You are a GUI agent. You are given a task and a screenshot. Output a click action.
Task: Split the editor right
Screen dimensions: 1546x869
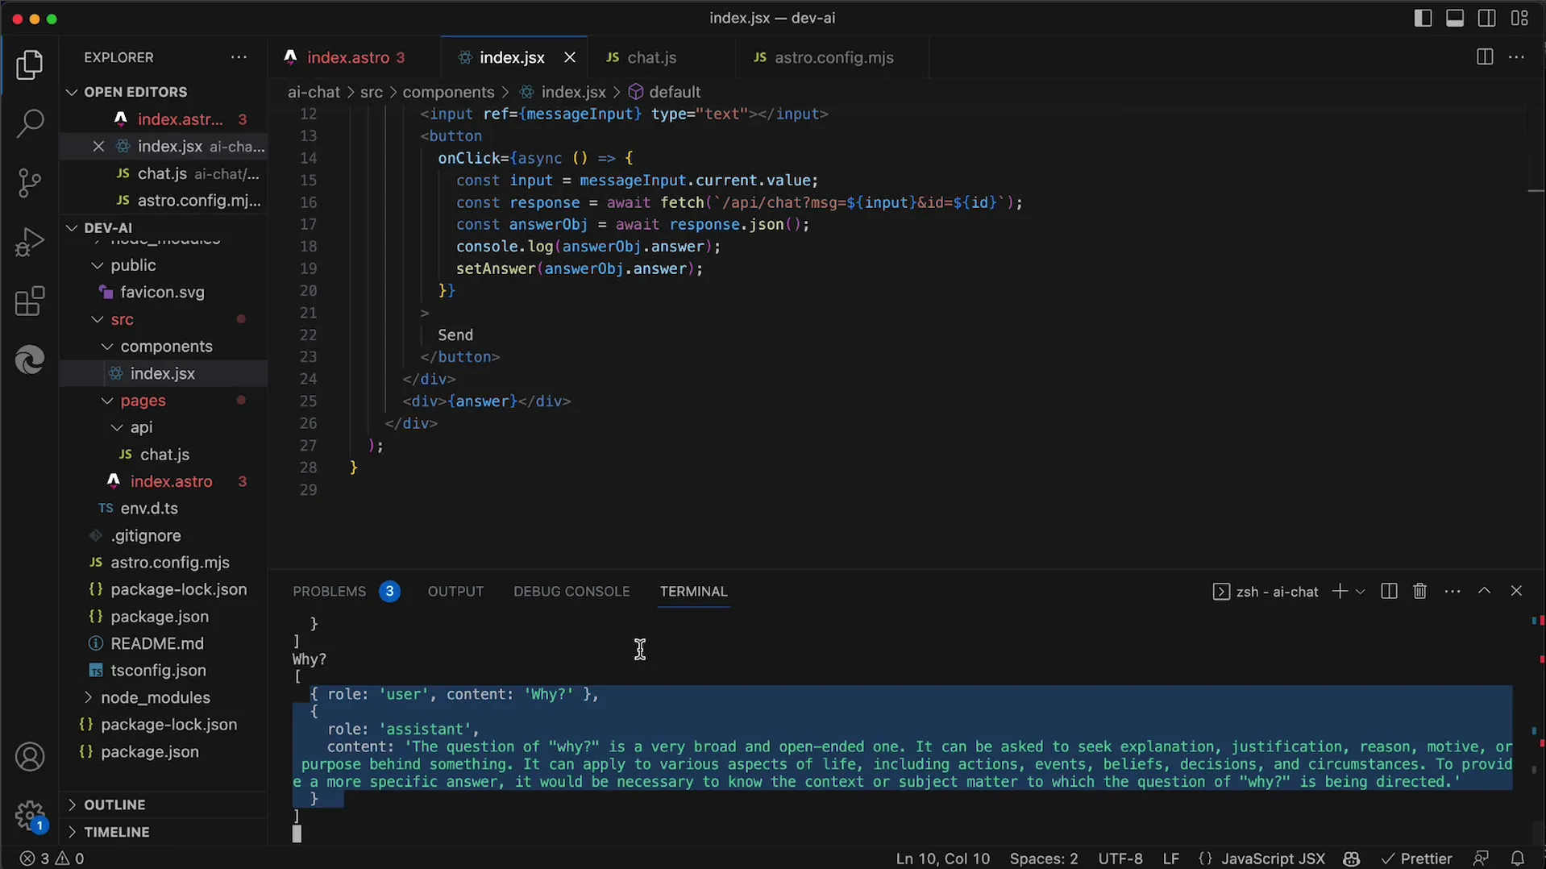pos(1484,57)
